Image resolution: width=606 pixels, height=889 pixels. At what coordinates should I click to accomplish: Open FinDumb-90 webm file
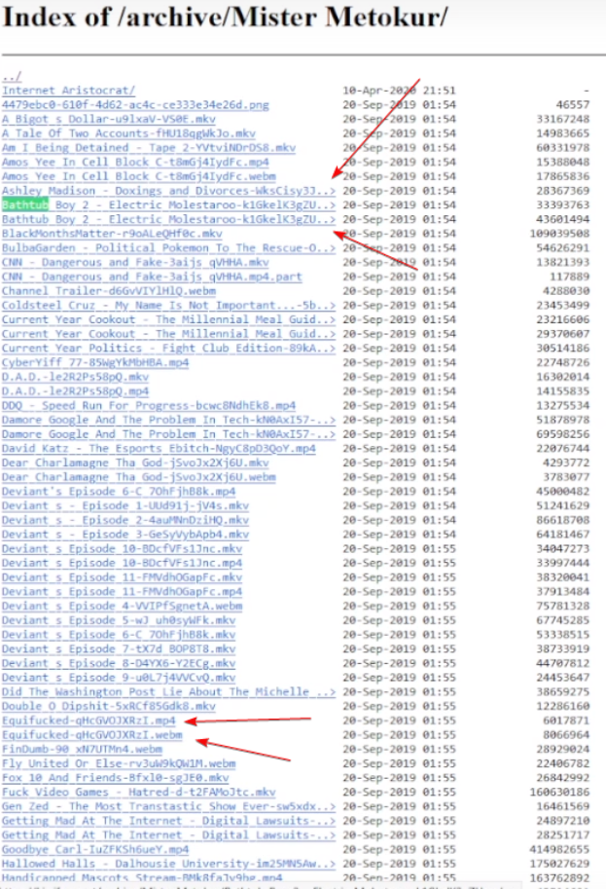coord(82,749)
